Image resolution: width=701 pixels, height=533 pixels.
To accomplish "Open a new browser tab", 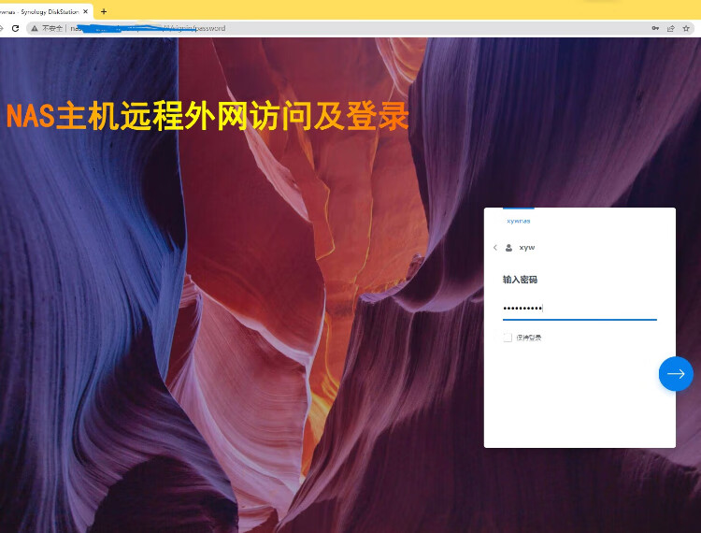I will pyautogui.click(x=104, y=10).
